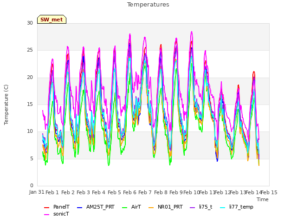This screenshot has width=297, height=223.
Task: Click the 30 y-axis tick label
Action: click(x=30, y=23)
